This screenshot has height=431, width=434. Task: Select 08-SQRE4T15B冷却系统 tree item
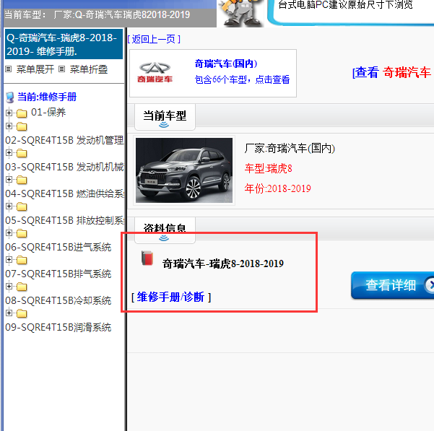click(x=58, y=300)
